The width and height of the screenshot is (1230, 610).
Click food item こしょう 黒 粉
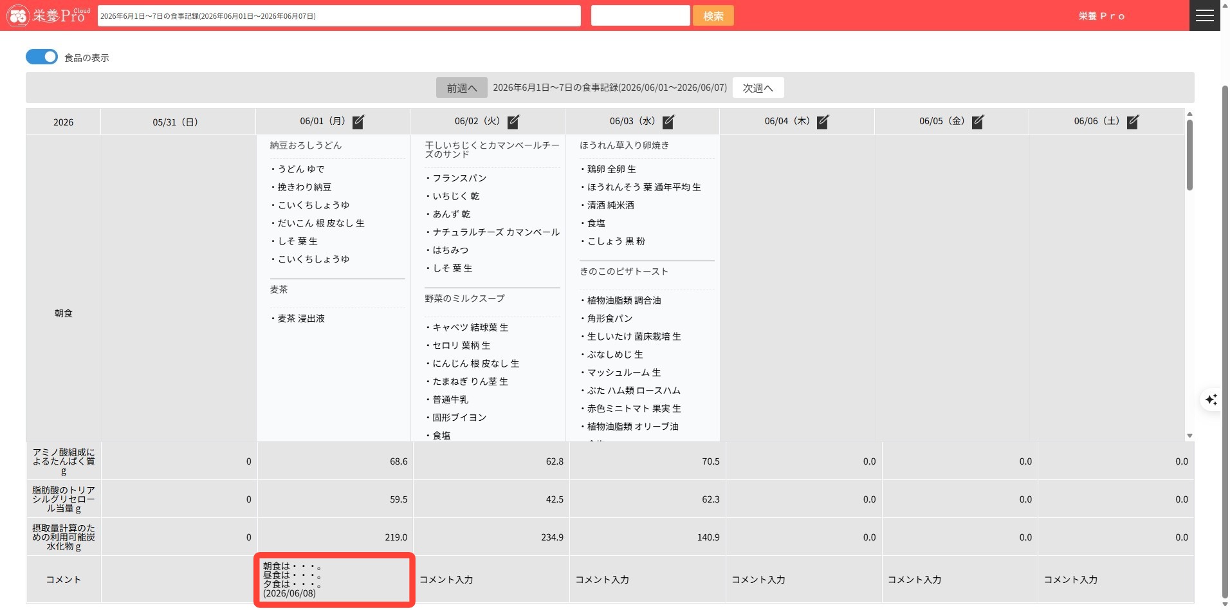pyautogui.click(x=616, y=241)
